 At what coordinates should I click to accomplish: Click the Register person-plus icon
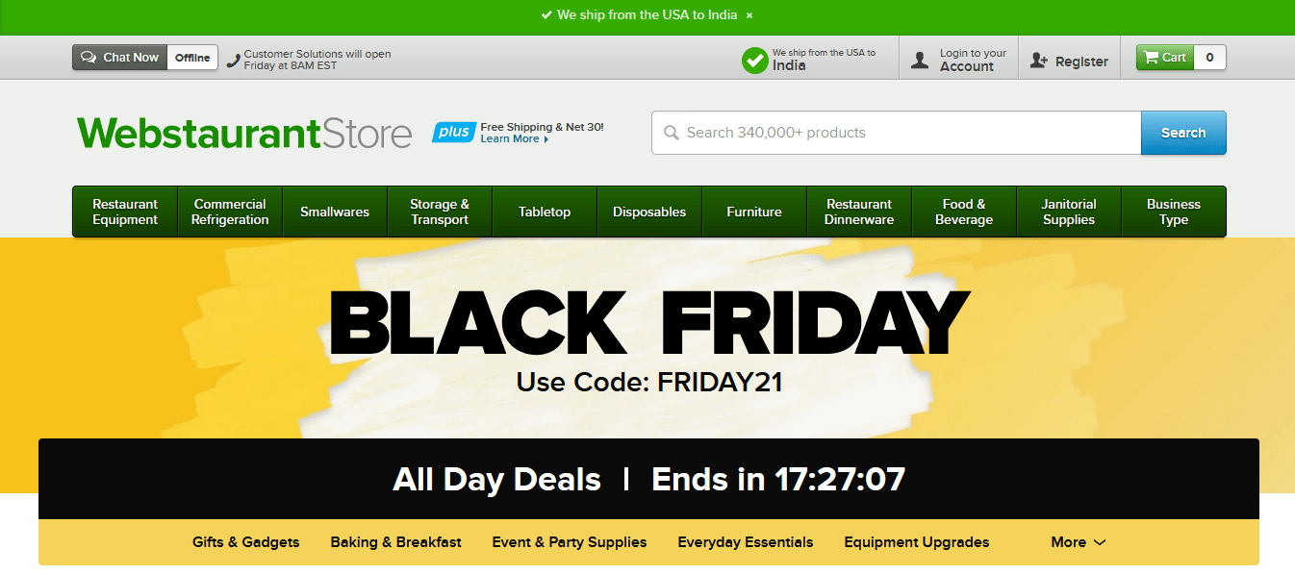coord(1038,61)
